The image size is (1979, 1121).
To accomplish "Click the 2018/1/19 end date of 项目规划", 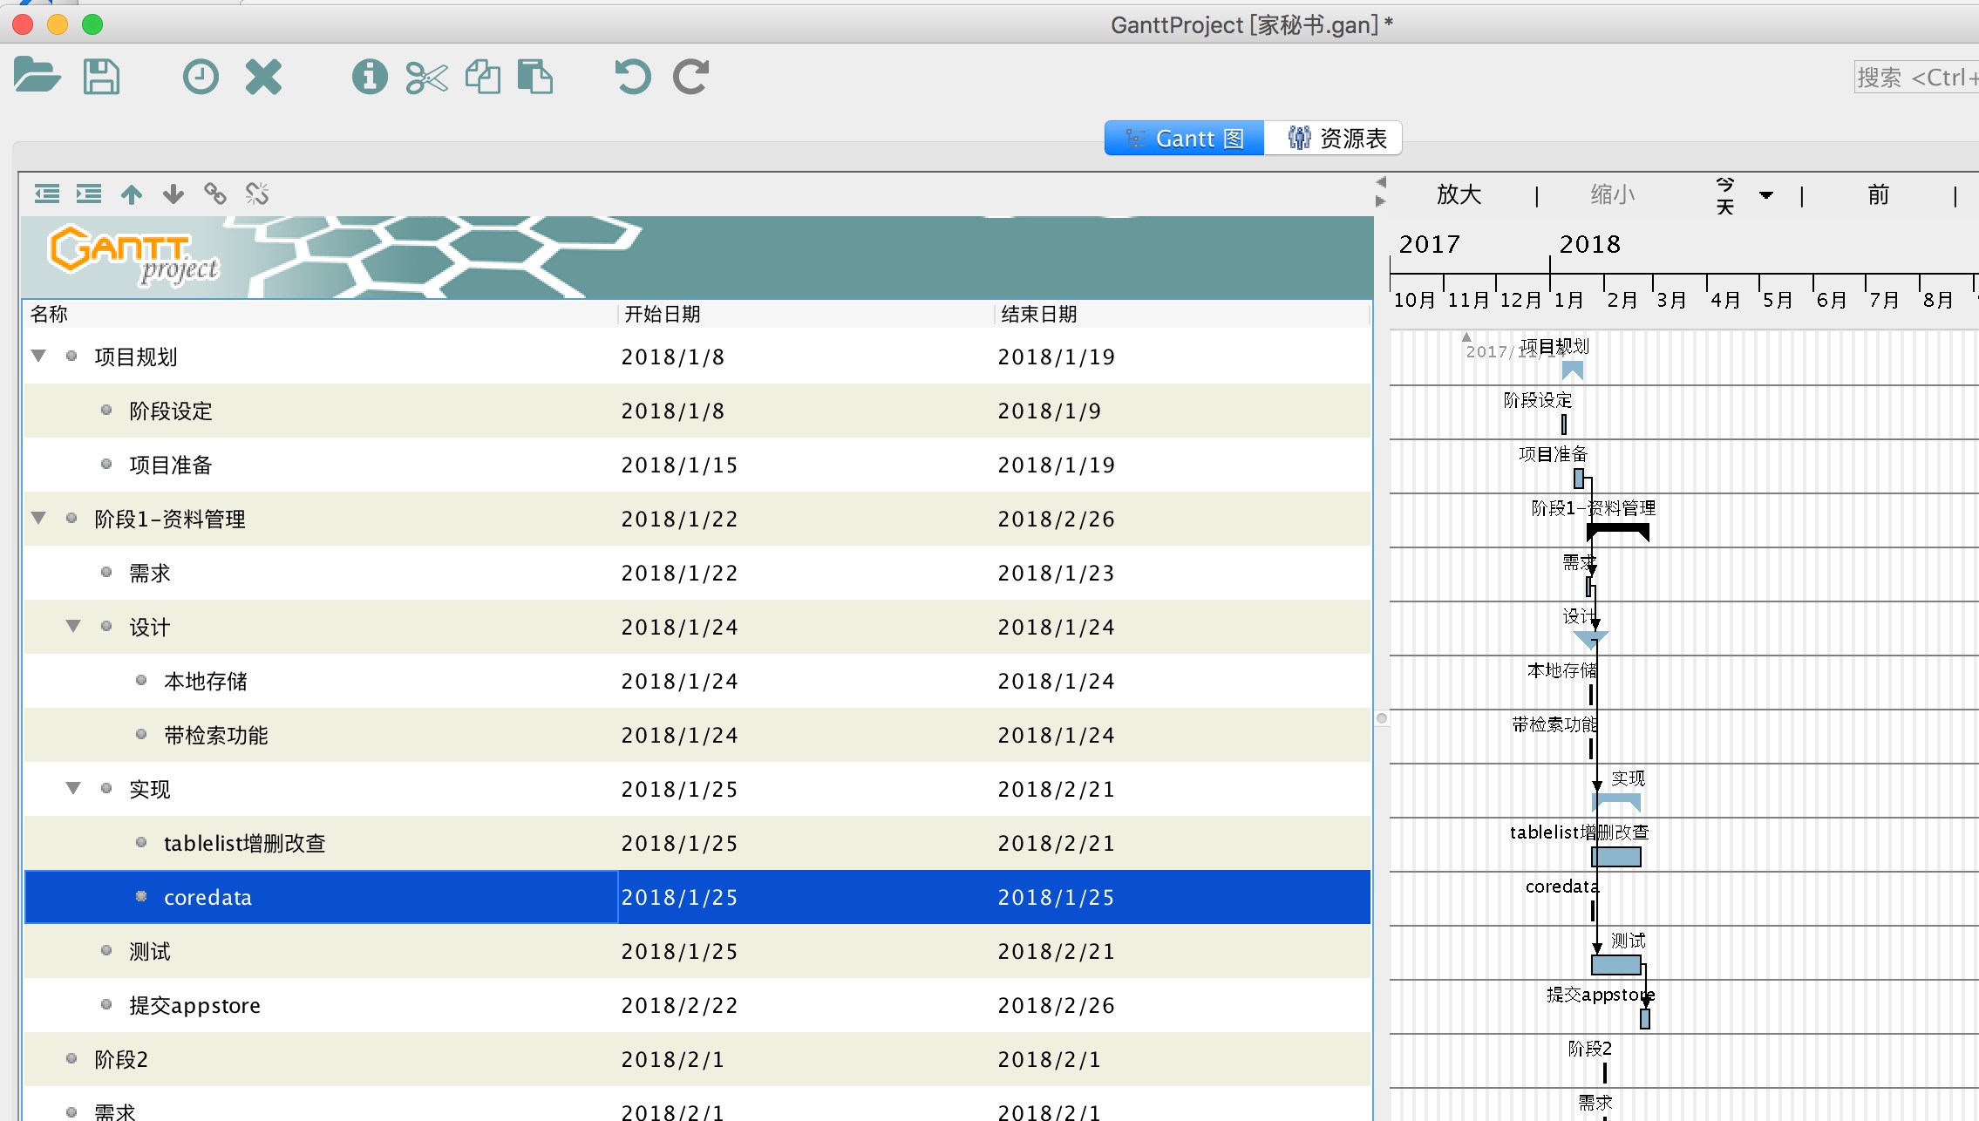I will tap(1056, 357).
